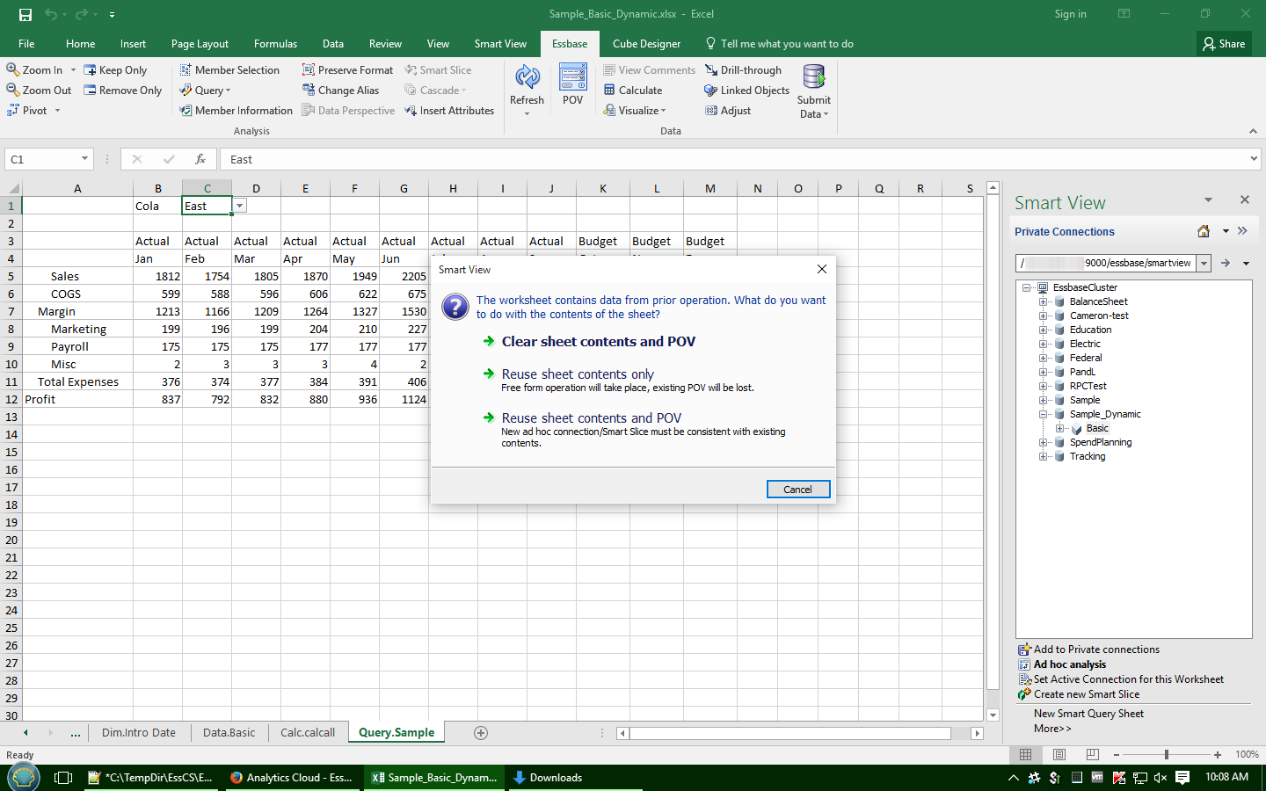The height and width of the screenshot is (791, 1266).
Task: Collapse the Sample_Dynamic tree node
Action: 1043,414
